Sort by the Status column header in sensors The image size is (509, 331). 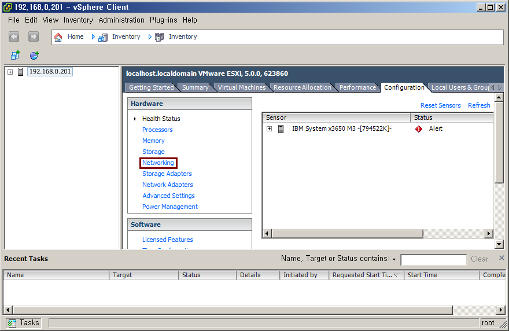(452, 117)
